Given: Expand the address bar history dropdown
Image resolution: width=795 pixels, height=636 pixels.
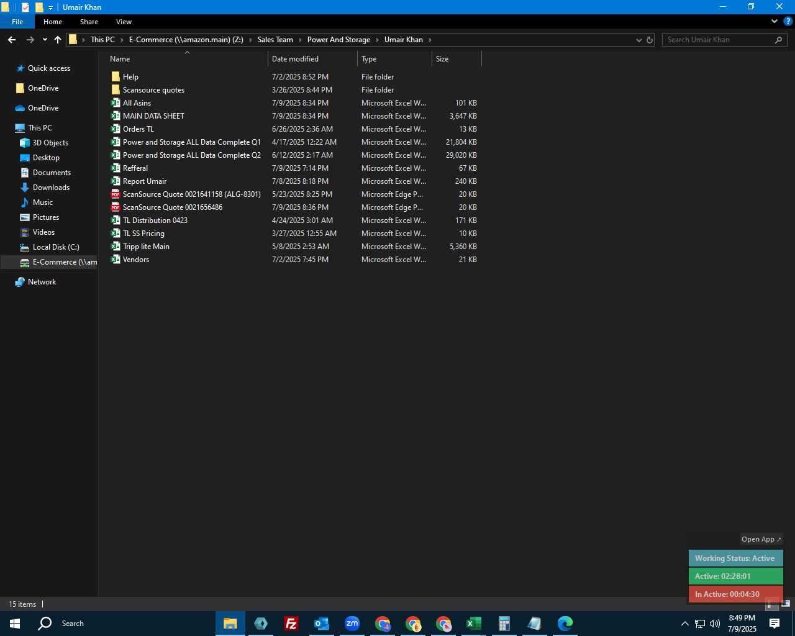Looking at the screenshot, I should [x=638, y=40].
